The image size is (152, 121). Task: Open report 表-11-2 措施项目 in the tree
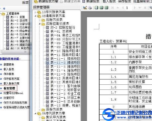[63, 63]
